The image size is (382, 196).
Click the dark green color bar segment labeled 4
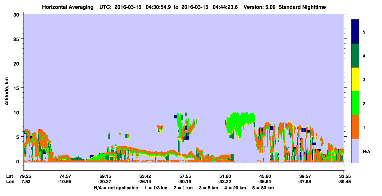tap(355, 56)
